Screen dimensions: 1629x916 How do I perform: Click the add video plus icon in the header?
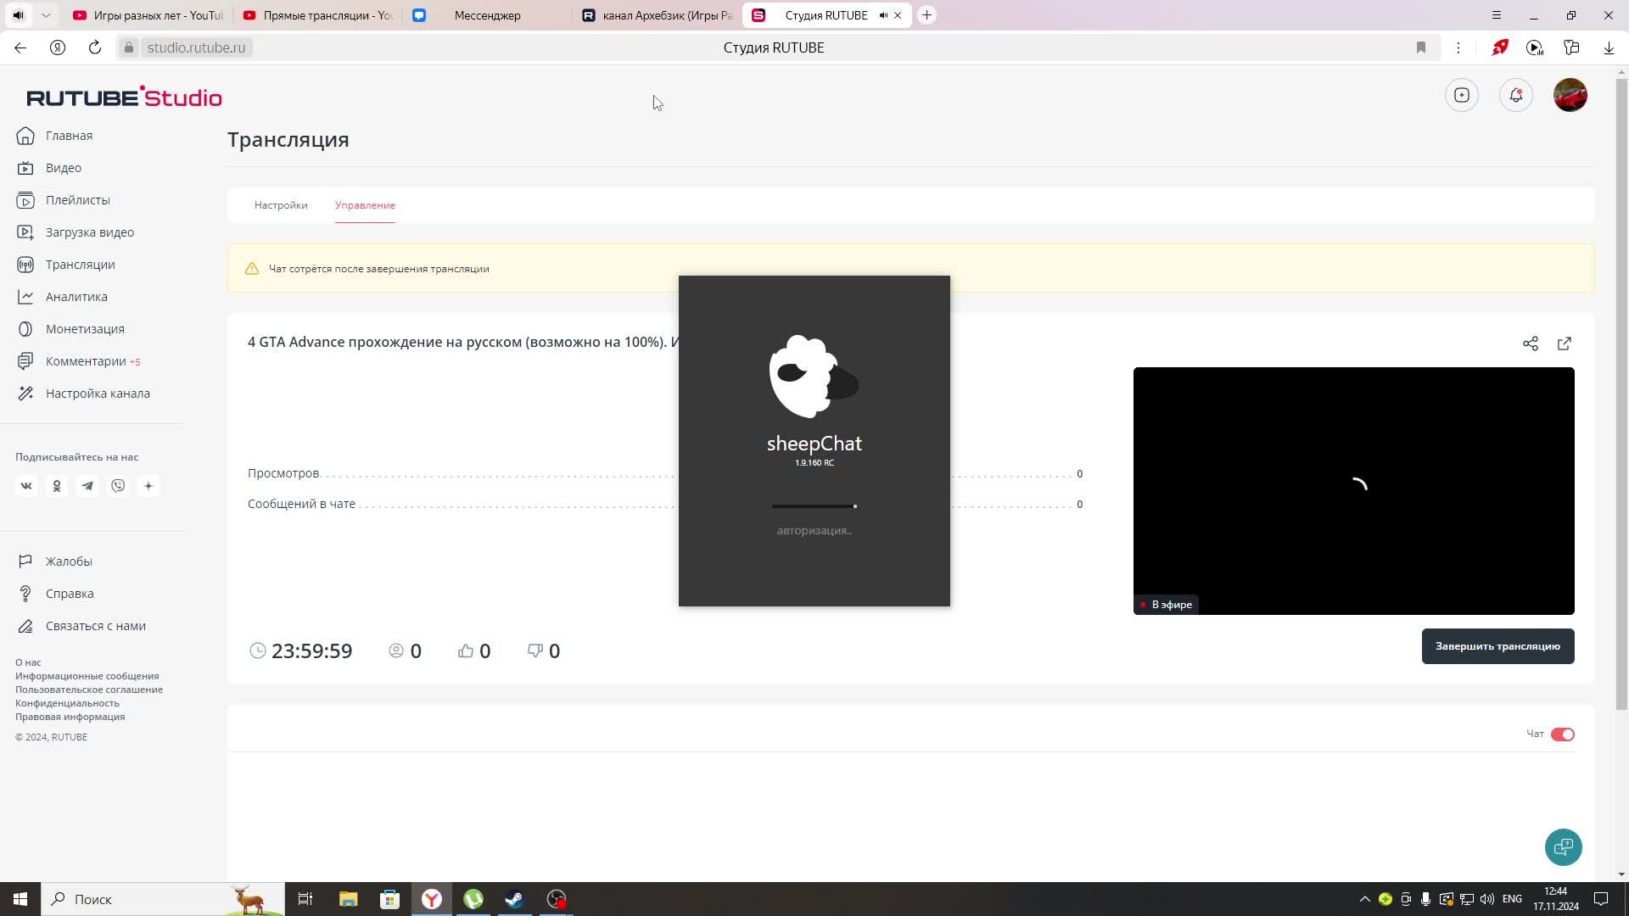click(x=1461, y=95)
